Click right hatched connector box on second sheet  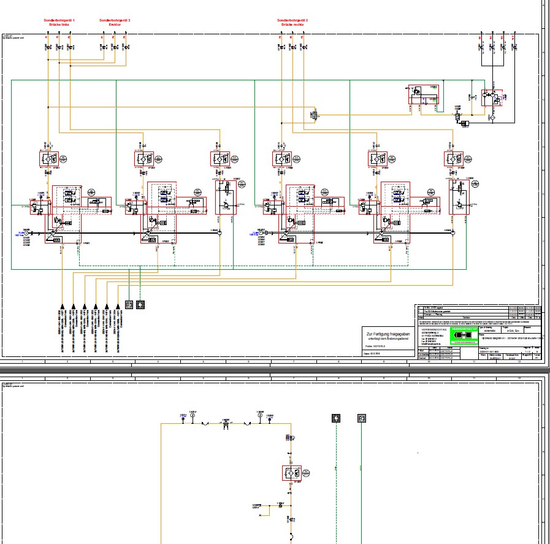pos(362,418)
